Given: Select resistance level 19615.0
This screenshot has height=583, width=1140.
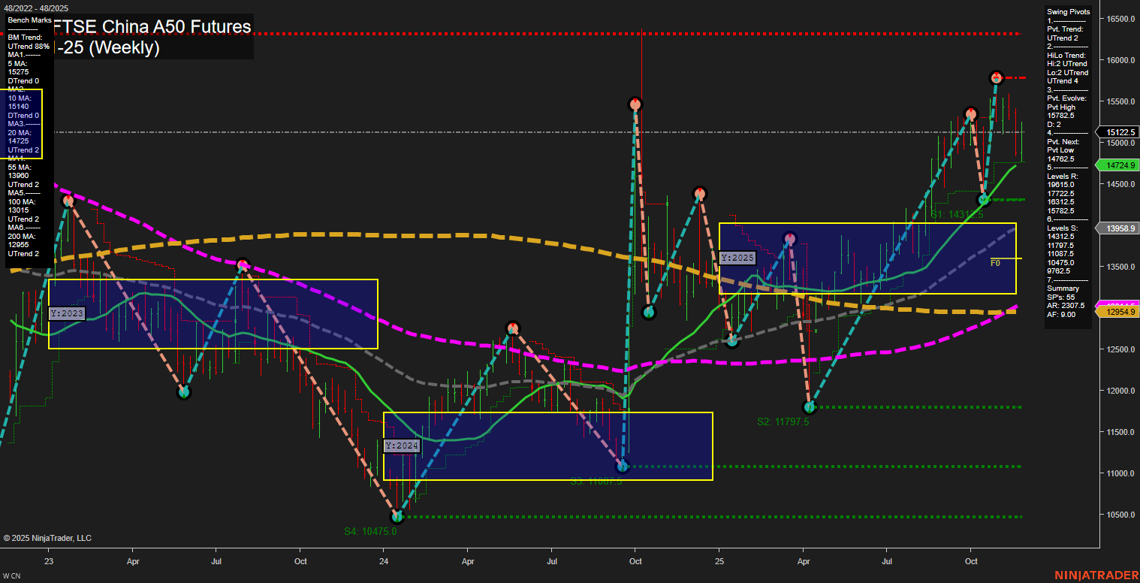Looking at the screenshot, I should click(1061, 185).
